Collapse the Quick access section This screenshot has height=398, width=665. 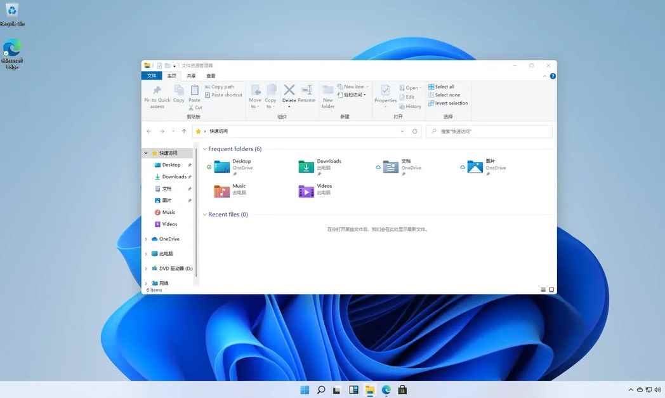(146, 153)
